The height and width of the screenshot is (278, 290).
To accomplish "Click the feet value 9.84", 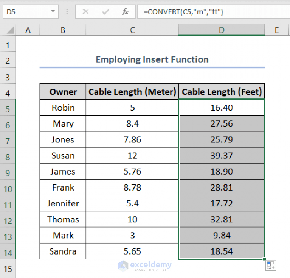I will [x=222, y=235].
